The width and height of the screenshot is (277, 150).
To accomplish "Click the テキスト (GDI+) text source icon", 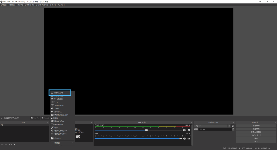I will [52, 105].
